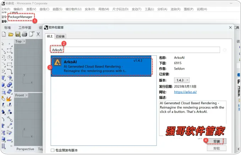The height and width of the screenshot is (155, 241).
Task: Select the Move squares-with-arrow tool
Action: [x=9, y=126]
